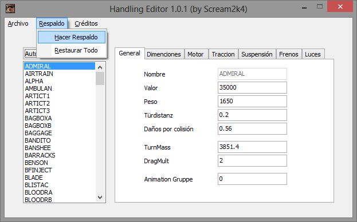This screenshot has height=222, width=357.
Task: Click the vehicle list scroll up arrow
Action: click(x=100, y=67)
